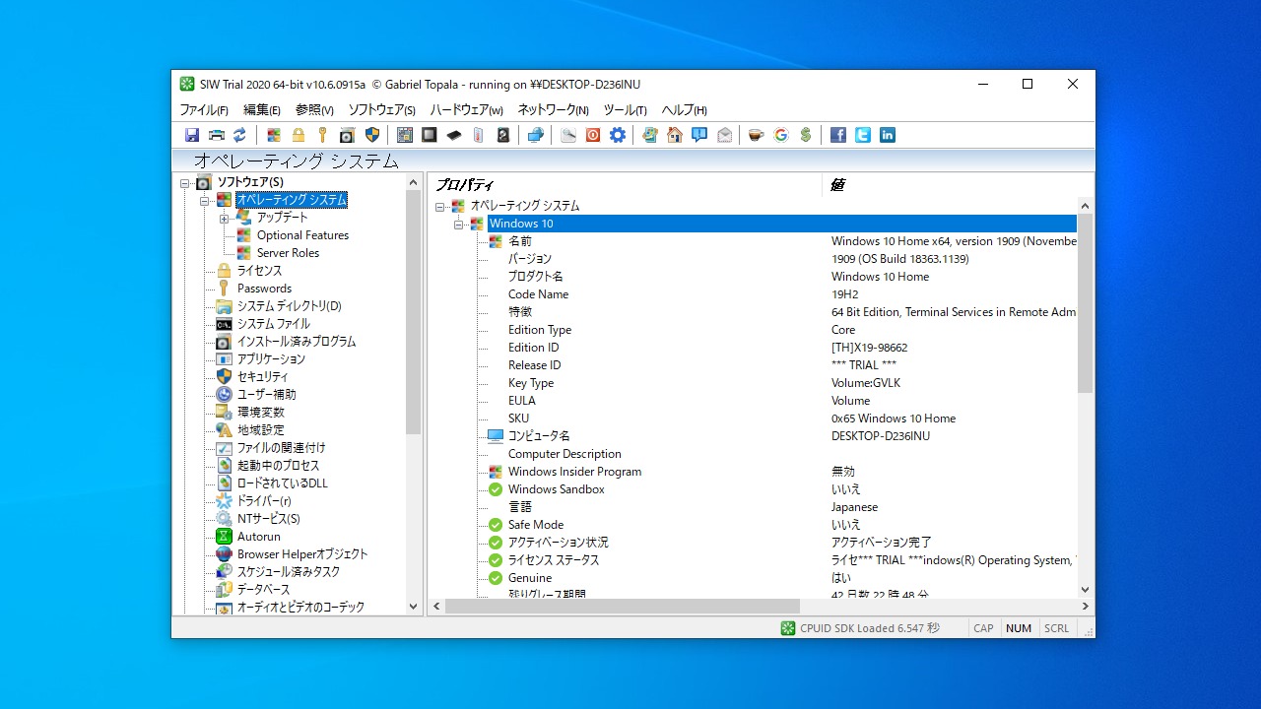Click the horizontal scrollbar thumb of property panel
The image size is (1261, 709).
click(x=623, y=606)
